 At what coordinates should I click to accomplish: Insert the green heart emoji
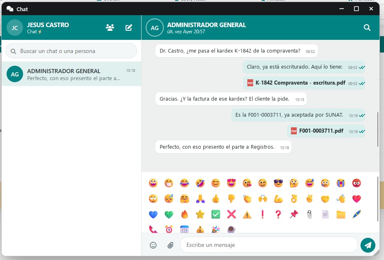(169, 214)
